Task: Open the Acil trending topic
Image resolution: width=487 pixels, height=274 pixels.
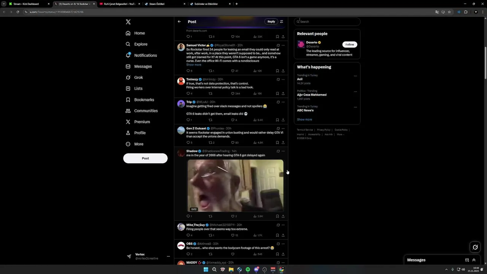Action: pyautogui.click(x=300, y=79)
